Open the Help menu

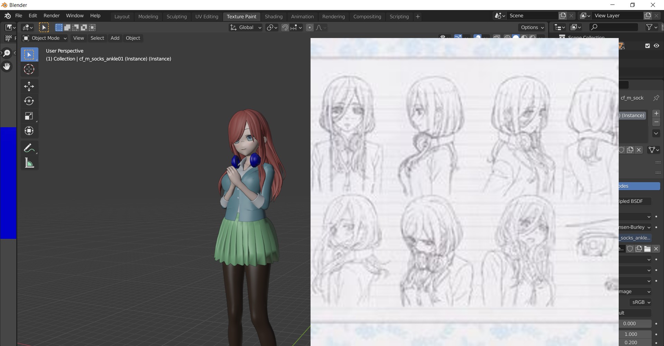95,16
